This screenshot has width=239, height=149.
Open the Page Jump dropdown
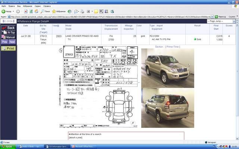pyautogui.click(x=221, y=21)
